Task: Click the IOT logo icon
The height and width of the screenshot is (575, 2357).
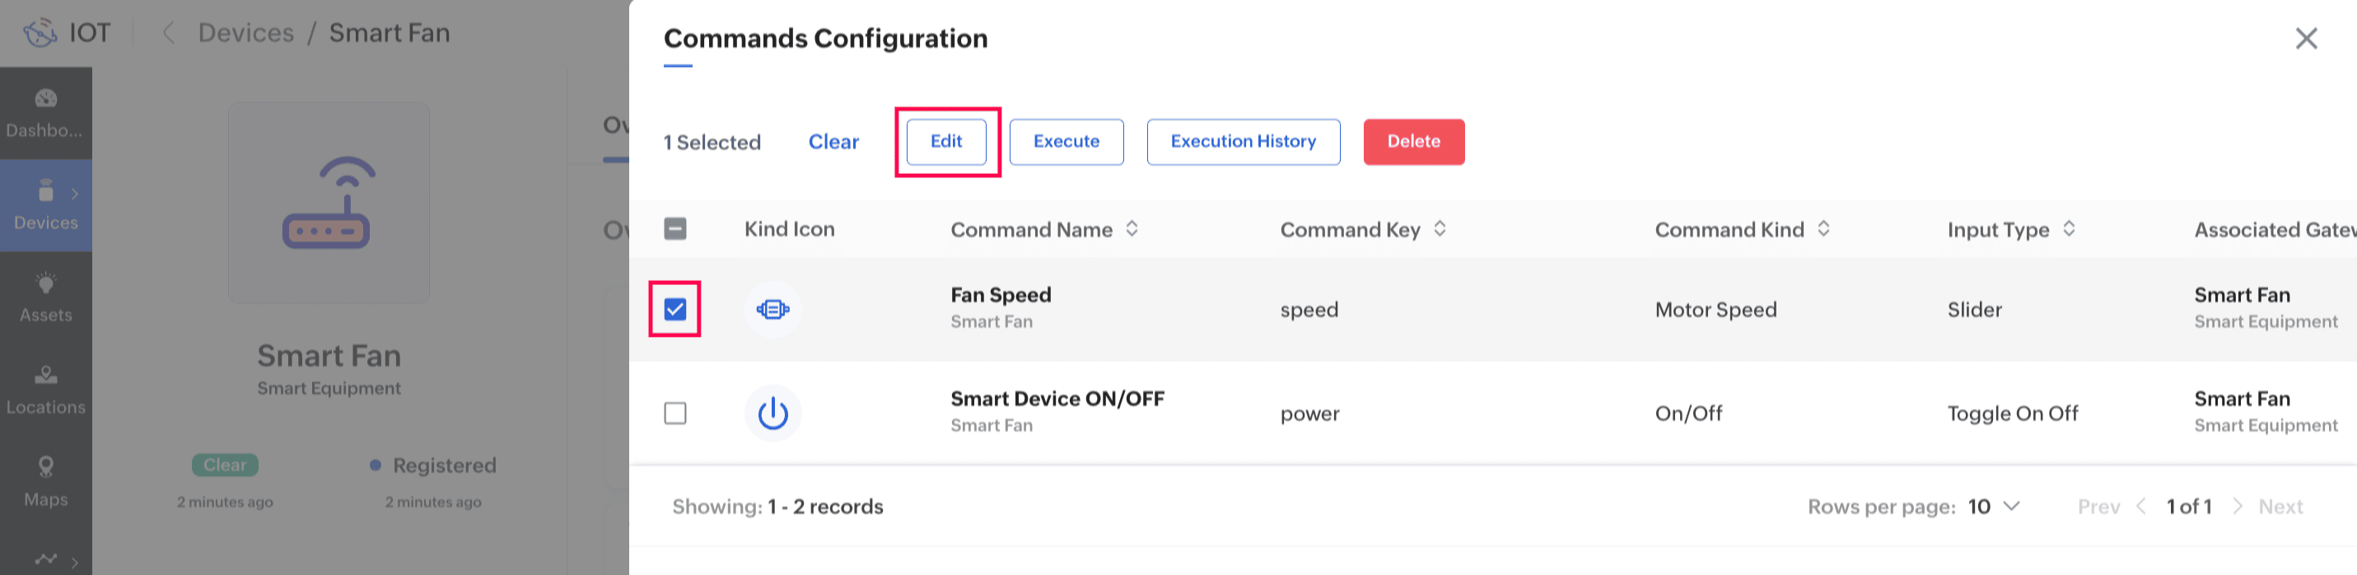Action: tap(40, 33)
